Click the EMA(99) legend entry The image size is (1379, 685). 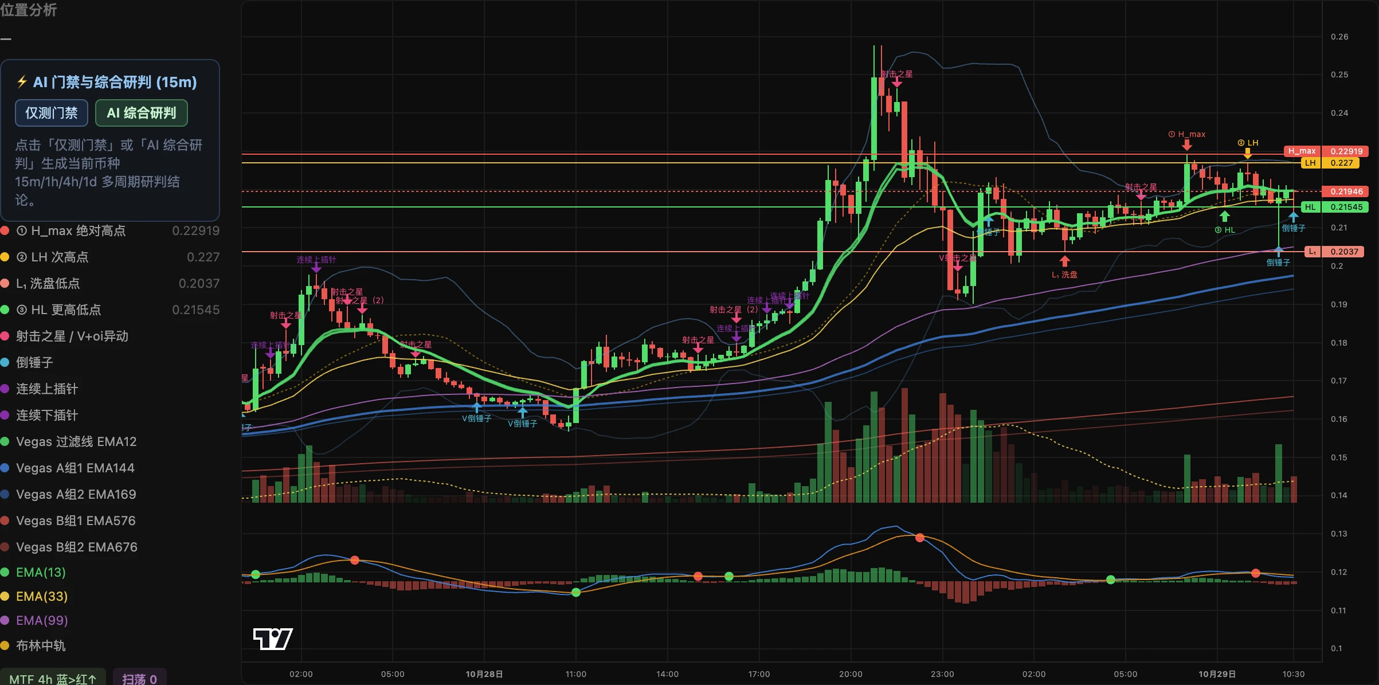34,620
